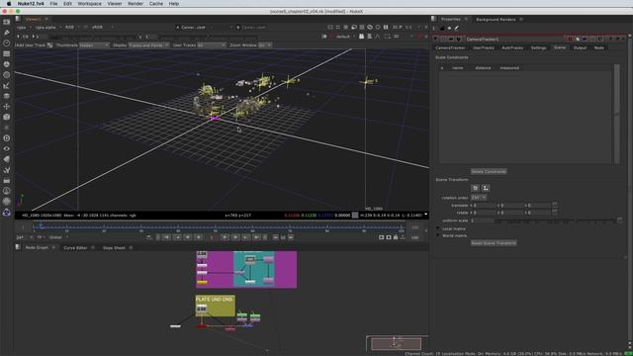Switch to the Settings tab
This screenshot has height=356, width=633.
pyautogui.click(x=538, y=48)
